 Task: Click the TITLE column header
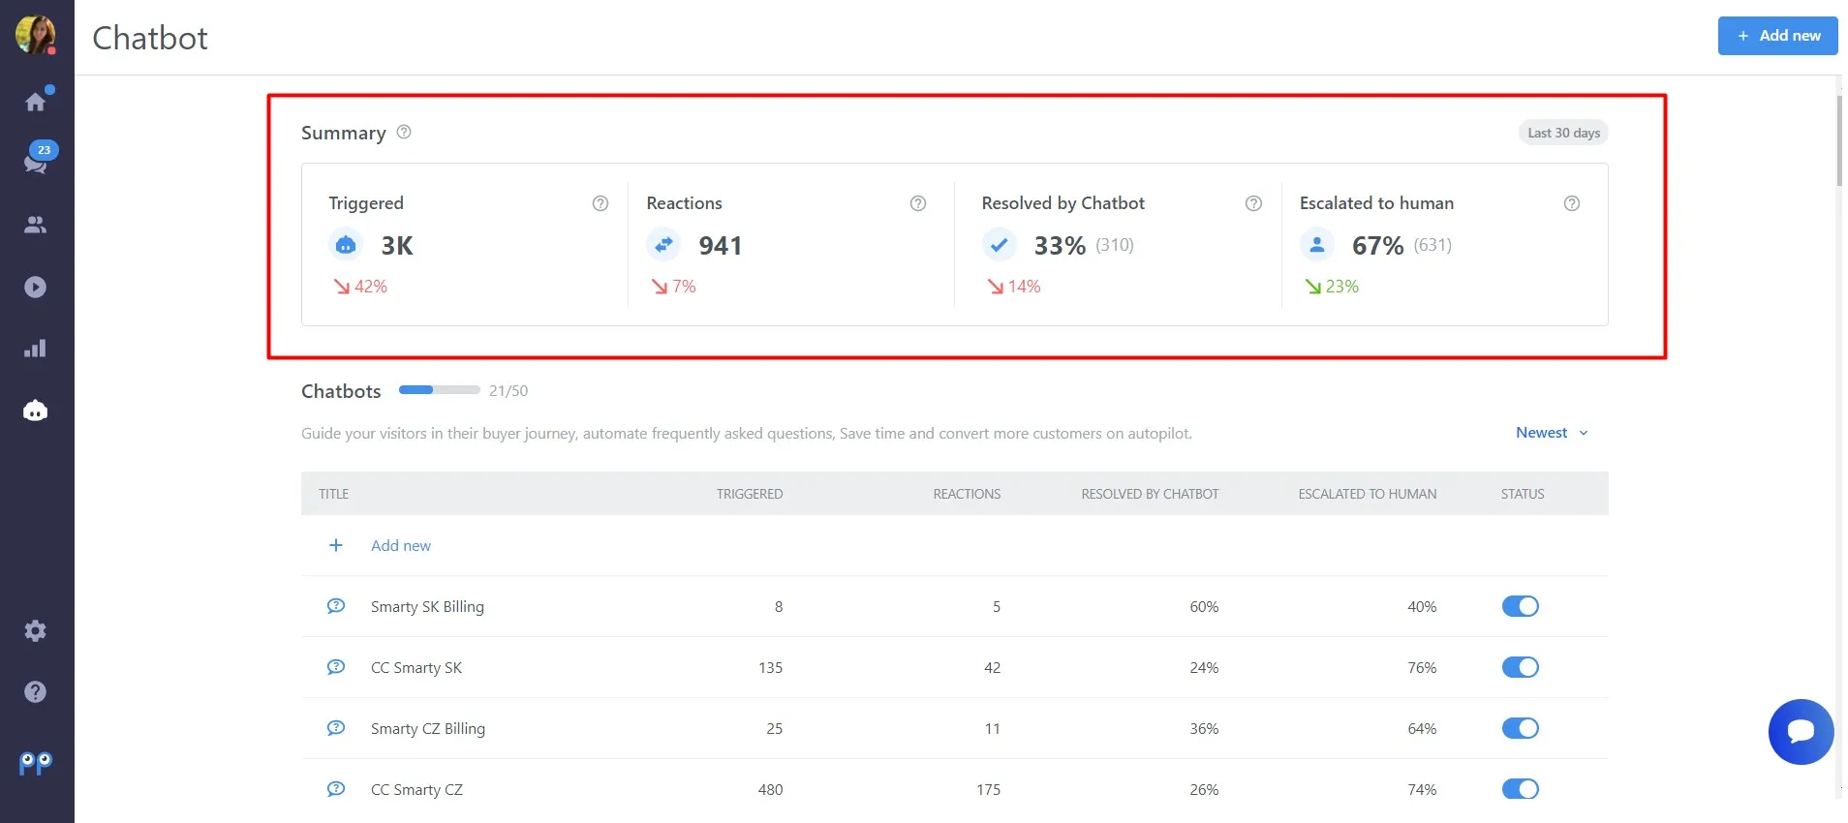click(x=333, y=494)
